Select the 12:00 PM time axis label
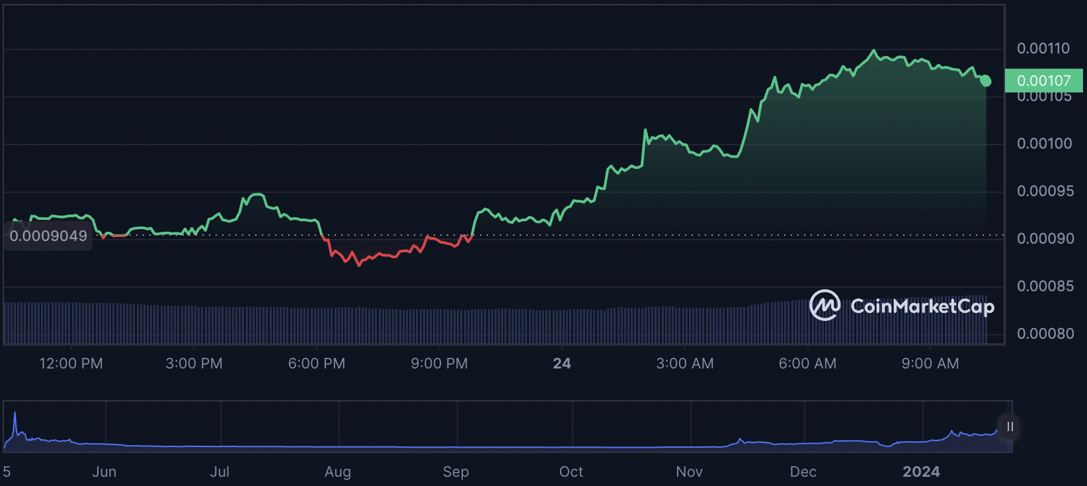This screenshot has height=486, width=1087. 71,363
